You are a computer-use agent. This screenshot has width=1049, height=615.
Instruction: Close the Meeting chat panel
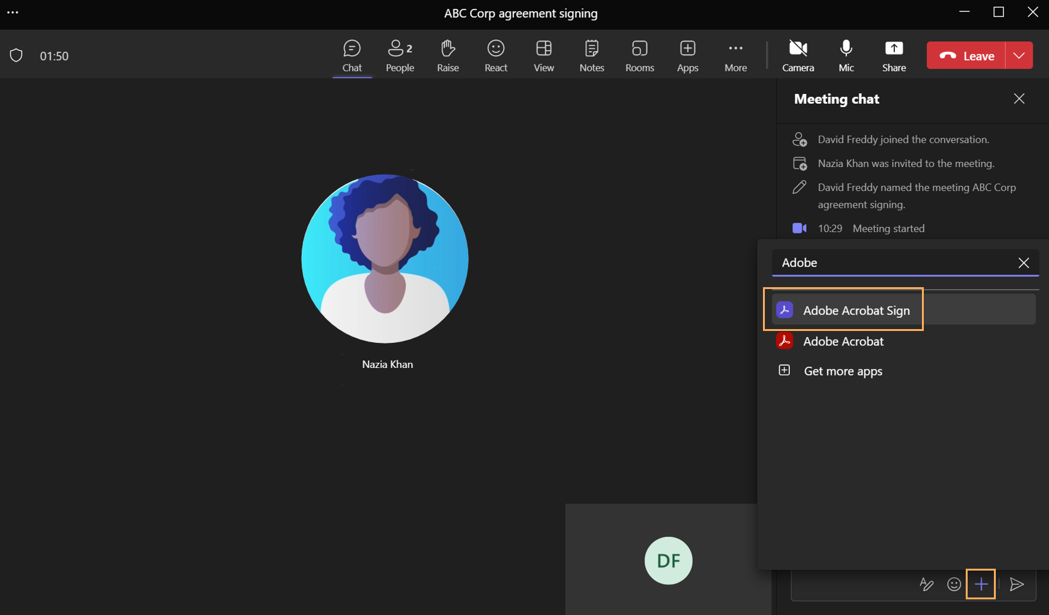point(1019,99)
